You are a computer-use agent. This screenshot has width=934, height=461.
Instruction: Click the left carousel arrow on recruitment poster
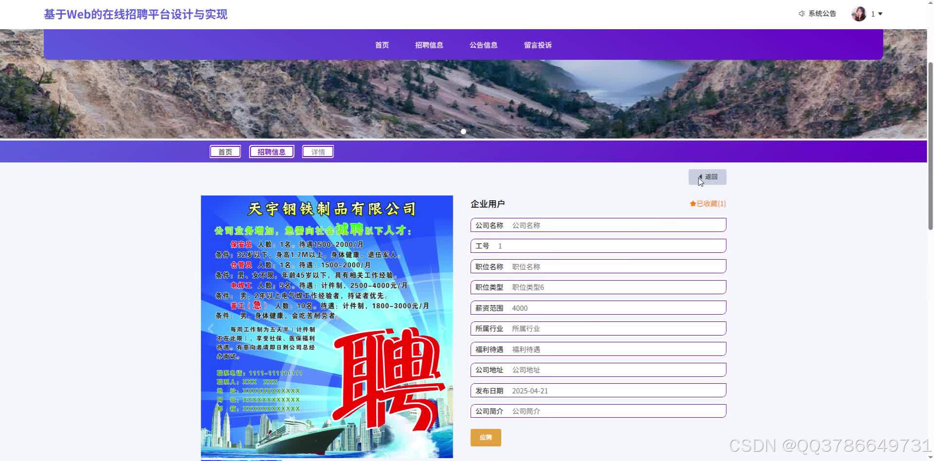(210, 327)
